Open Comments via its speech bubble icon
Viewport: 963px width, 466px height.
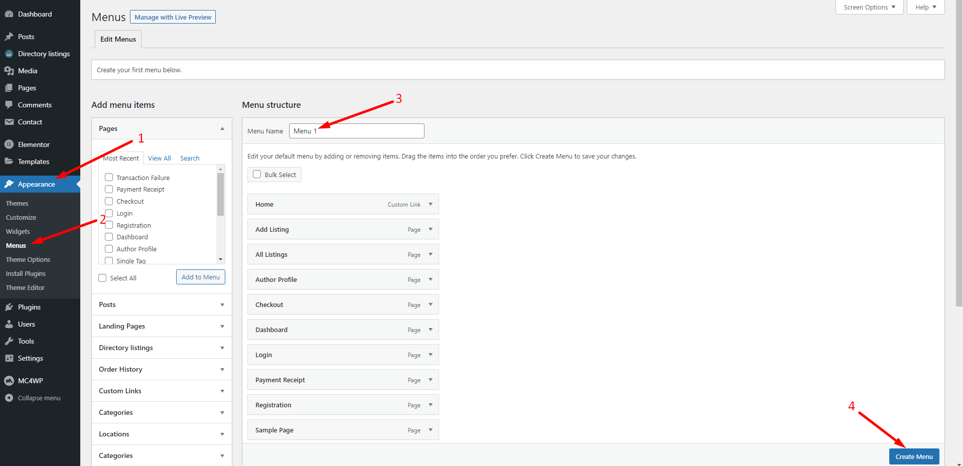tap(10, 104)
